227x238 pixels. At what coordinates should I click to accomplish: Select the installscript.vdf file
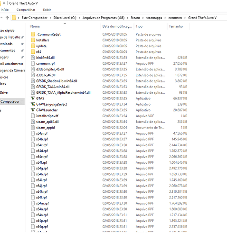109,116
